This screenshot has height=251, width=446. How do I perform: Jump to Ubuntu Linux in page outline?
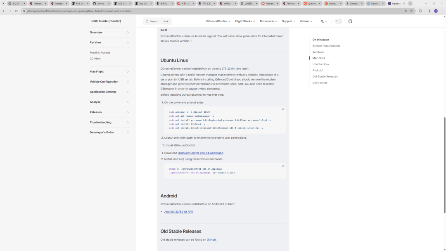tap(320, 64)
